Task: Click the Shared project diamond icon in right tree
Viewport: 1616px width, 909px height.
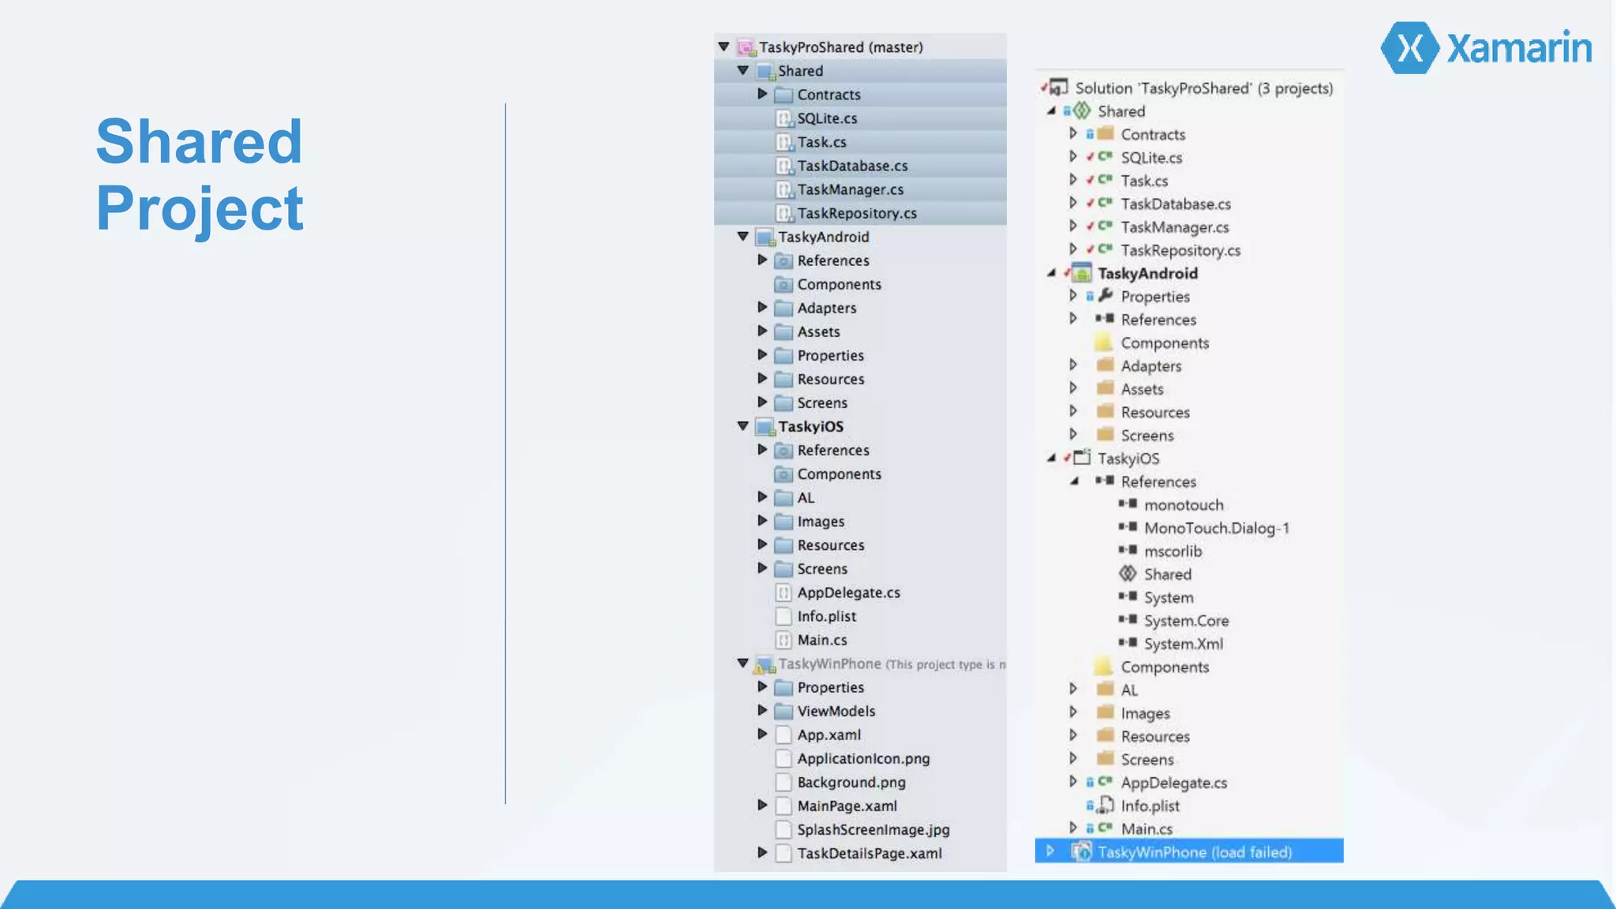Action: click(1082, 111)
